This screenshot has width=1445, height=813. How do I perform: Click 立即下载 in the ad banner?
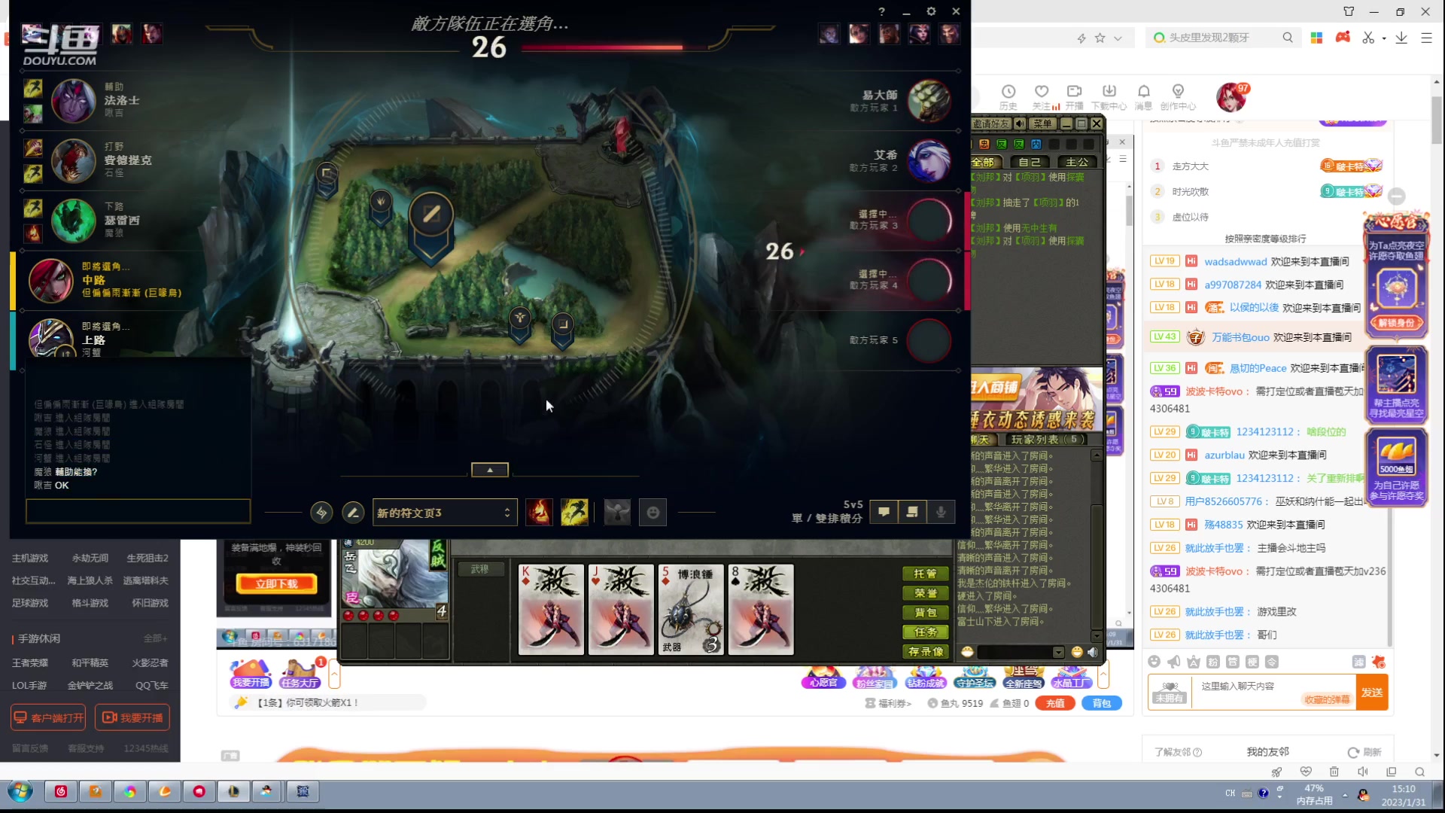[276, 583]
